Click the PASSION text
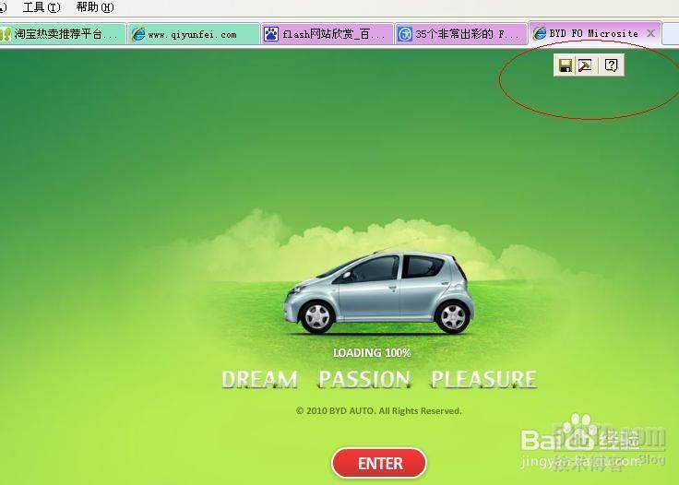This screenshot has height=485, width=679. click(x=364, y=380)
